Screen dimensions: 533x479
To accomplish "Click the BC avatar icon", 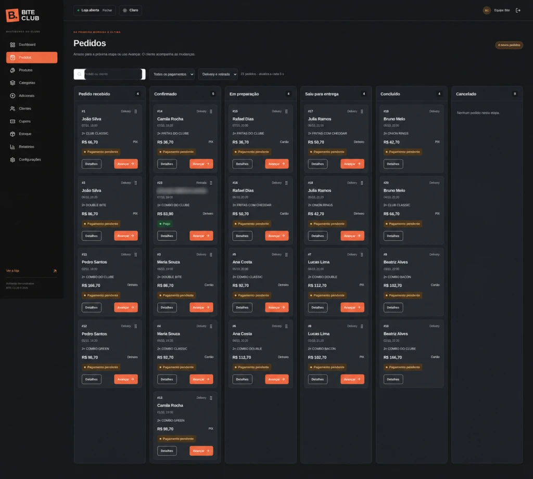I will (x=487, y=10).
